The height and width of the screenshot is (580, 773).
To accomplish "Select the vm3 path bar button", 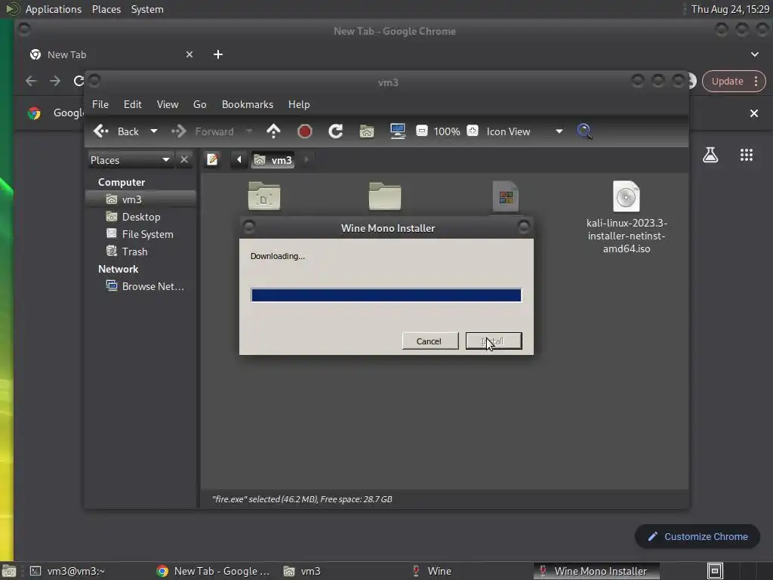I will click(273, 160).
